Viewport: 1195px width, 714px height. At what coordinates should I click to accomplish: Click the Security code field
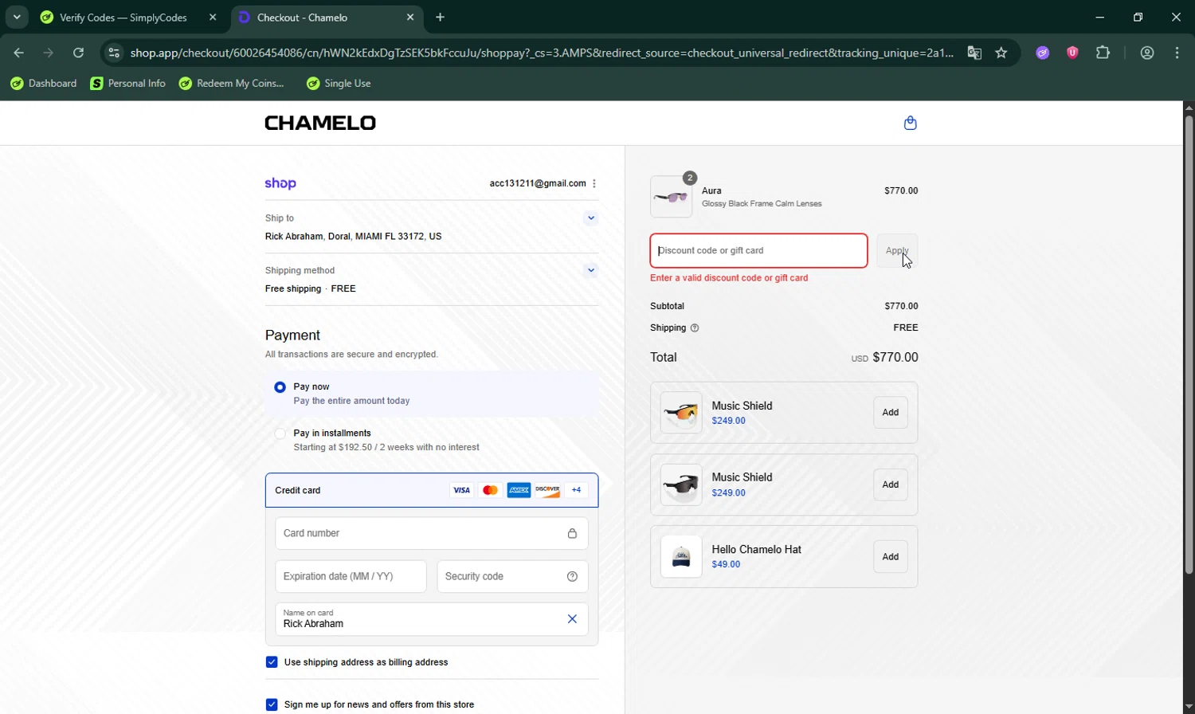click(x=512, y=576)
